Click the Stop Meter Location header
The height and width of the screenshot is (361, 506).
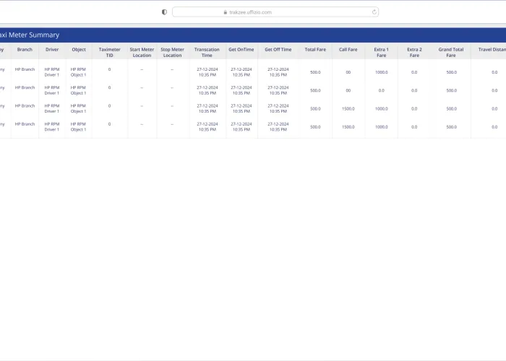point(172,52)
